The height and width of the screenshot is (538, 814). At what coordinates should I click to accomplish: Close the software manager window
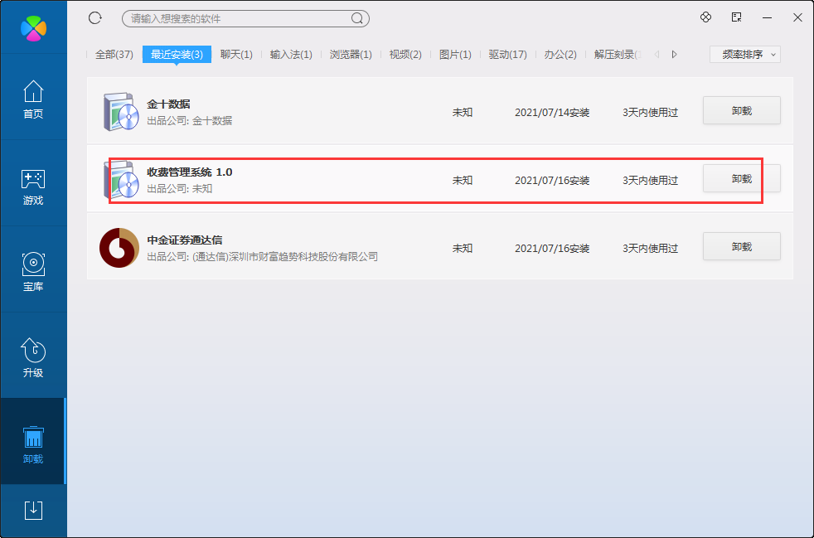pyautogui.click(x=798, y=17)
